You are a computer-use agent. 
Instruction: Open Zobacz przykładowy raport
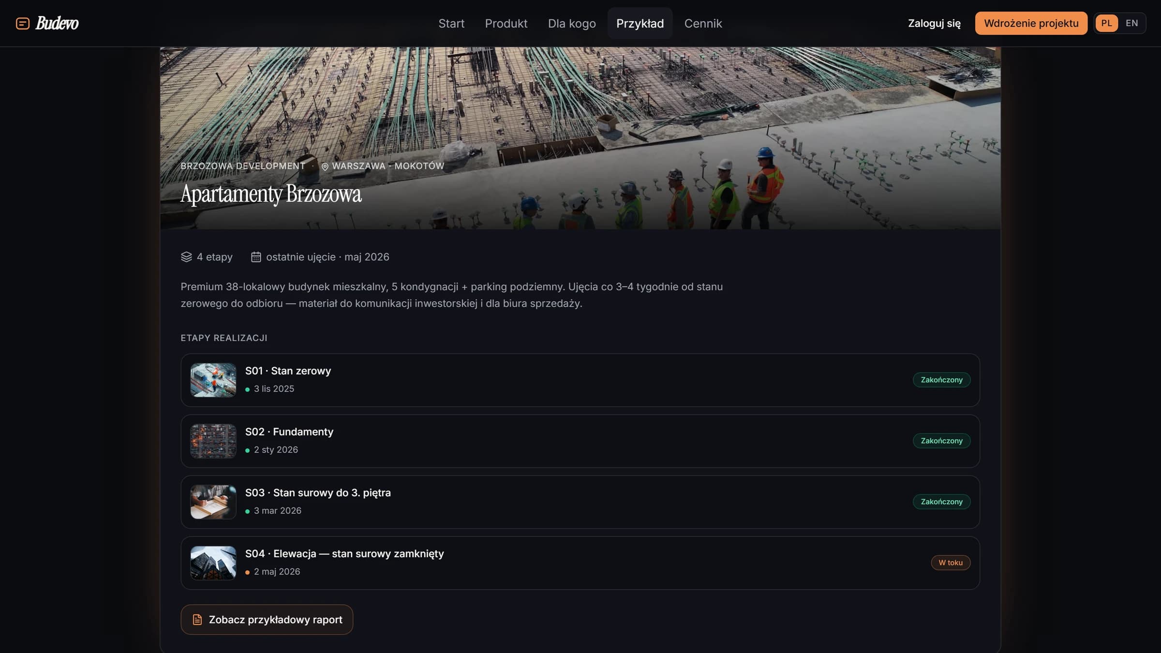267,620
